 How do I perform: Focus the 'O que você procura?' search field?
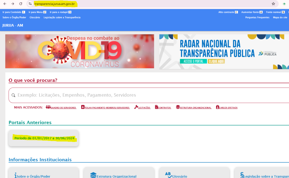(149, 95)
